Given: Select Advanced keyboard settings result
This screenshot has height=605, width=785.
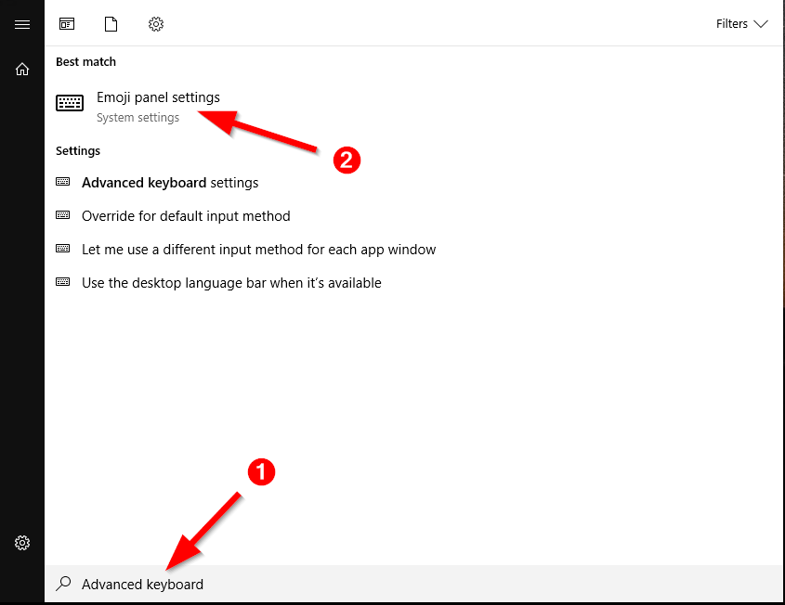Looking at the screenshot, I should [x=170, y=183].
